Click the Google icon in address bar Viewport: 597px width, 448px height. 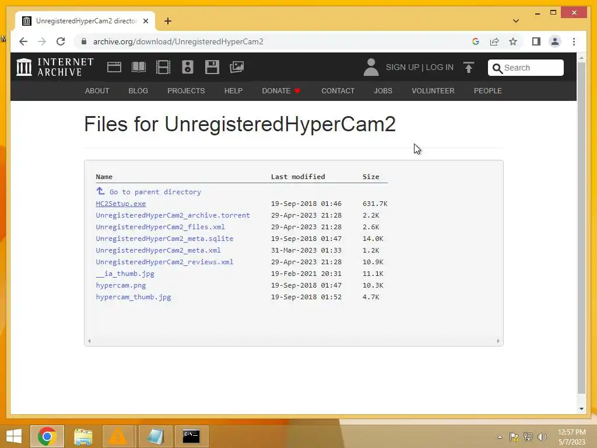coord(476,41)
